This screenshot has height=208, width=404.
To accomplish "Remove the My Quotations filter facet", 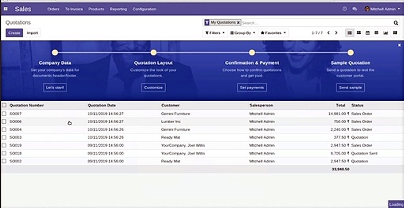I will pos(238,22).
